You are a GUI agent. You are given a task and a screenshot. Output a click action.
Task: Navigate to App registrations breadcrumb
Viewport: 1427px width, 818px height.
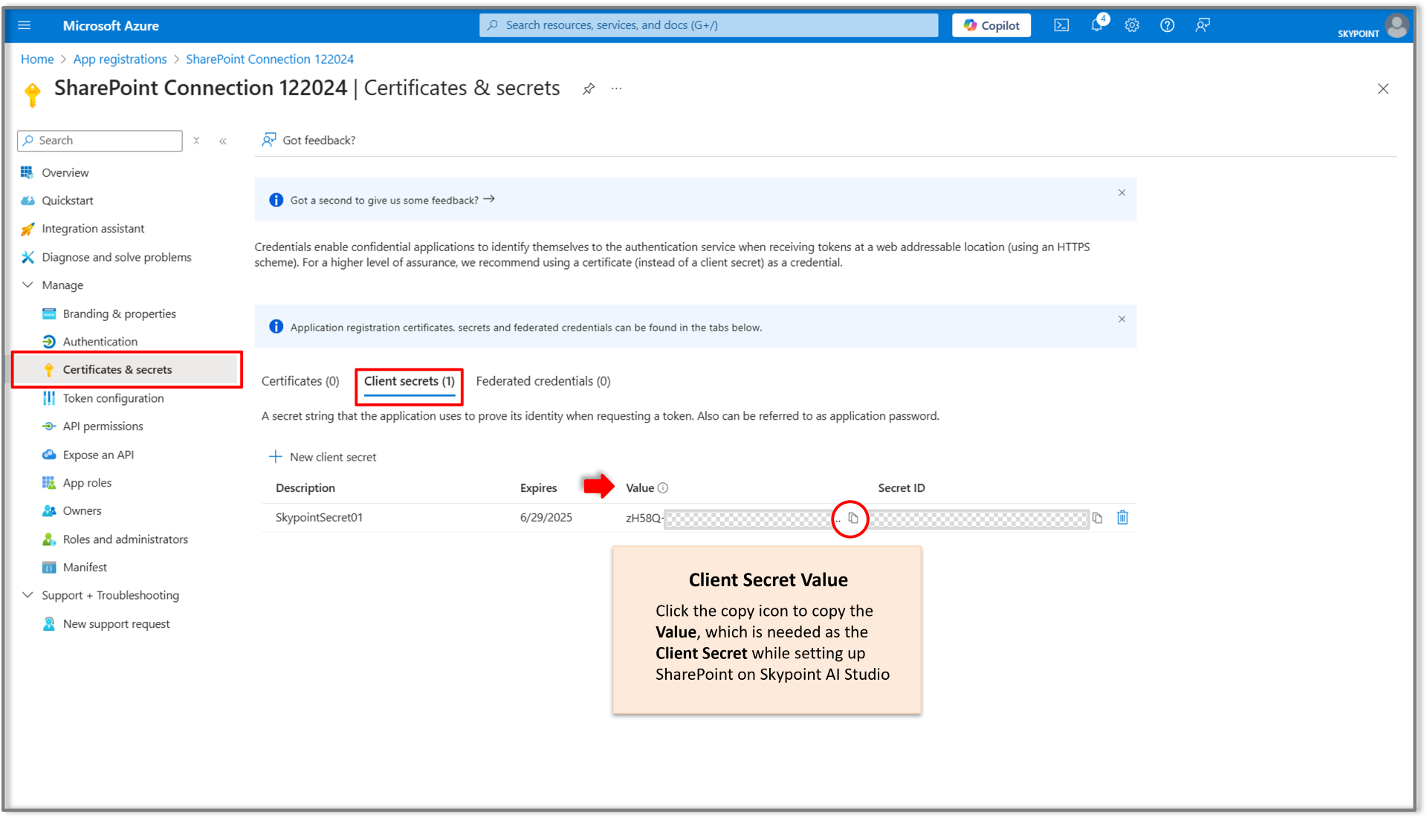tap(120, 59)
